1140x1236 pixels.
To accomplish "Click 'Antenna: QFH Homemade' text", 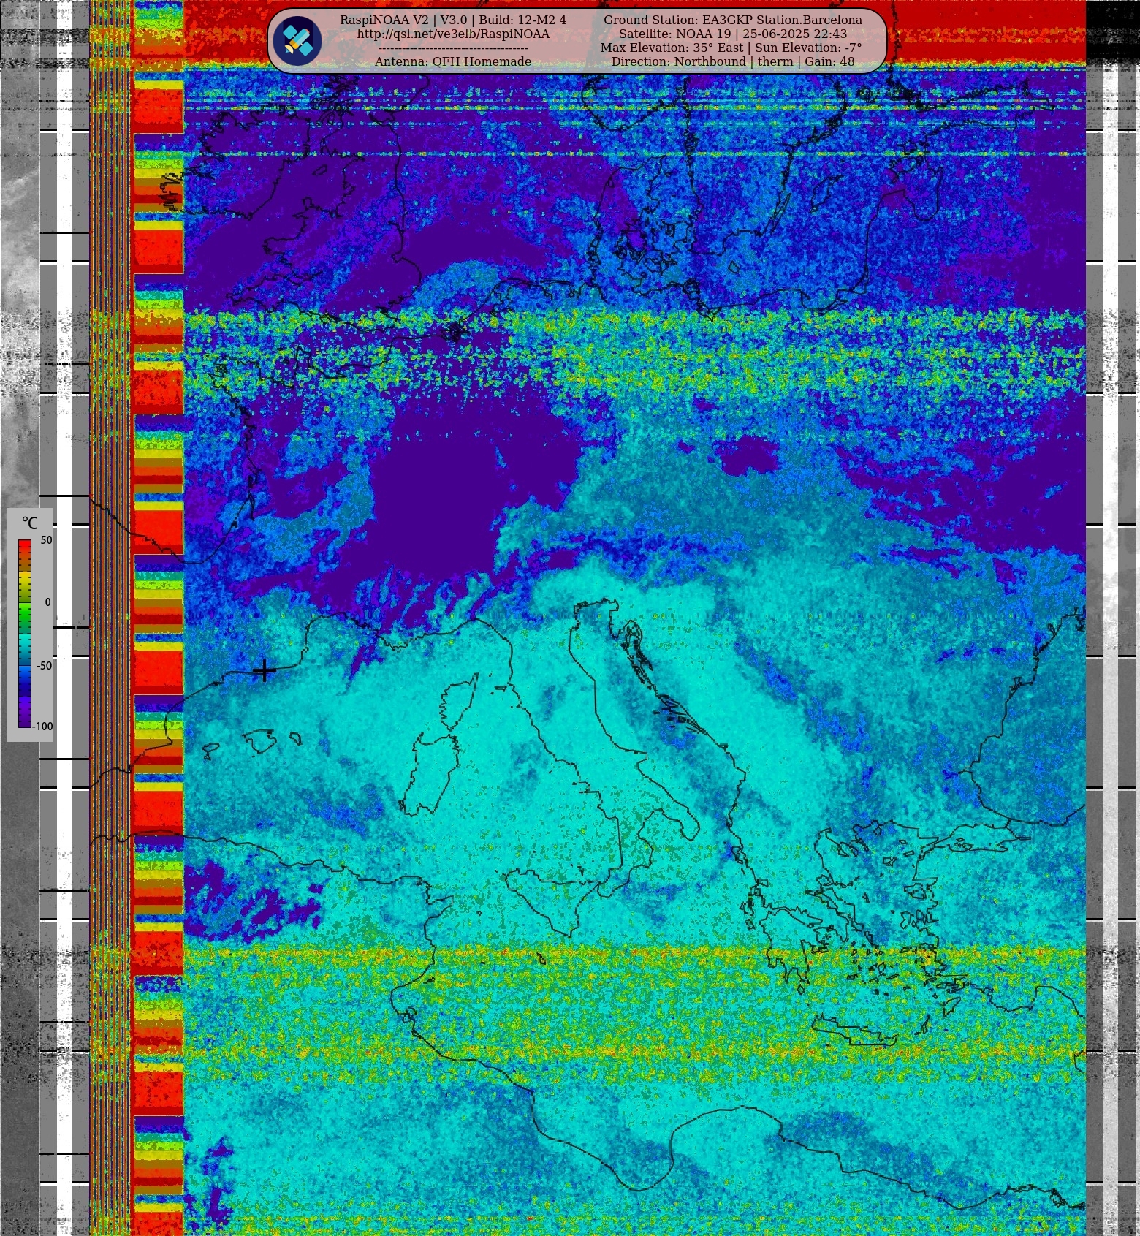I will [453, 61].
